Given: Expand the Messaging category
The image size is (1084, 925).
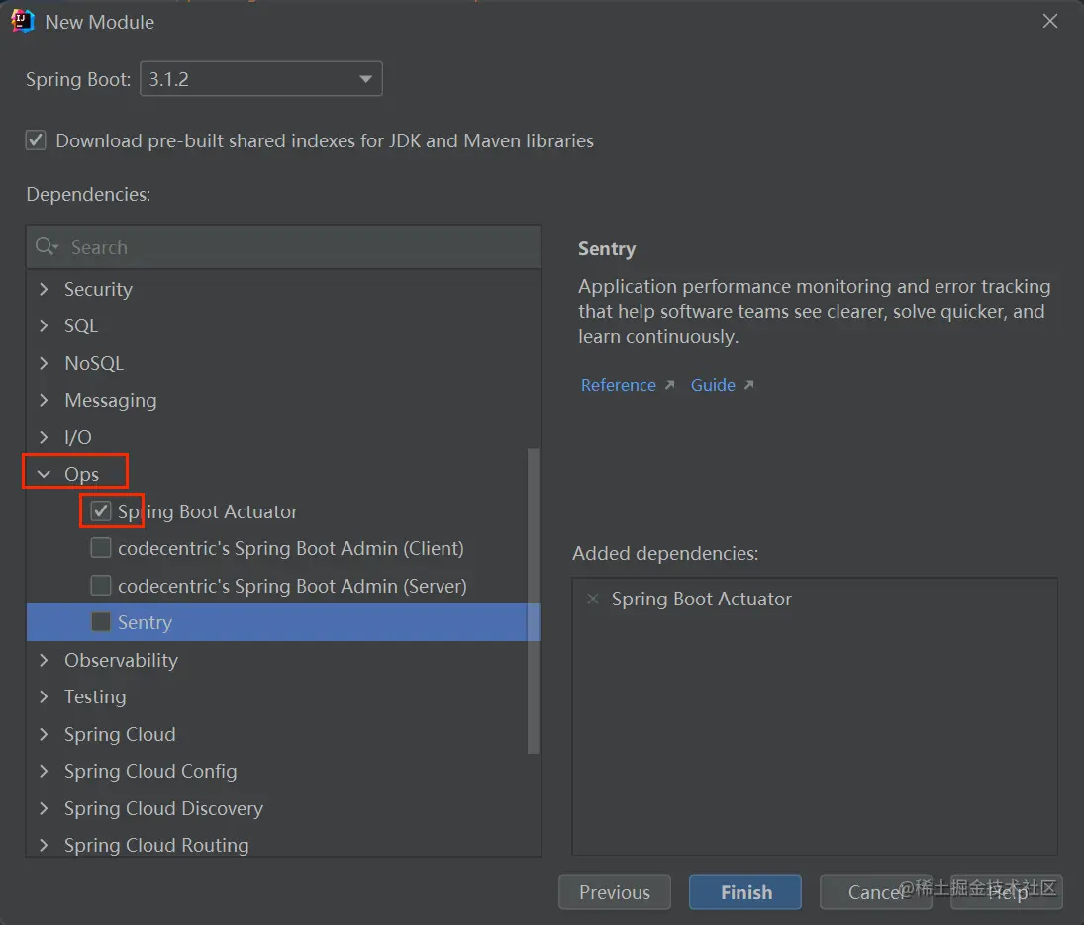Looking at the screenshot, I should click(x=45, y=400).
